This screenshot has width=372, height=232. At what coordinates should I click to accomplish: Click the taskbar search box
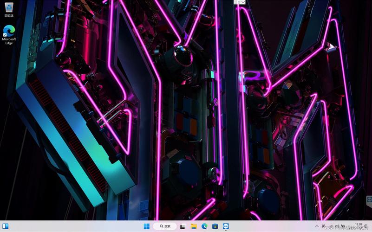coord(165,226)
